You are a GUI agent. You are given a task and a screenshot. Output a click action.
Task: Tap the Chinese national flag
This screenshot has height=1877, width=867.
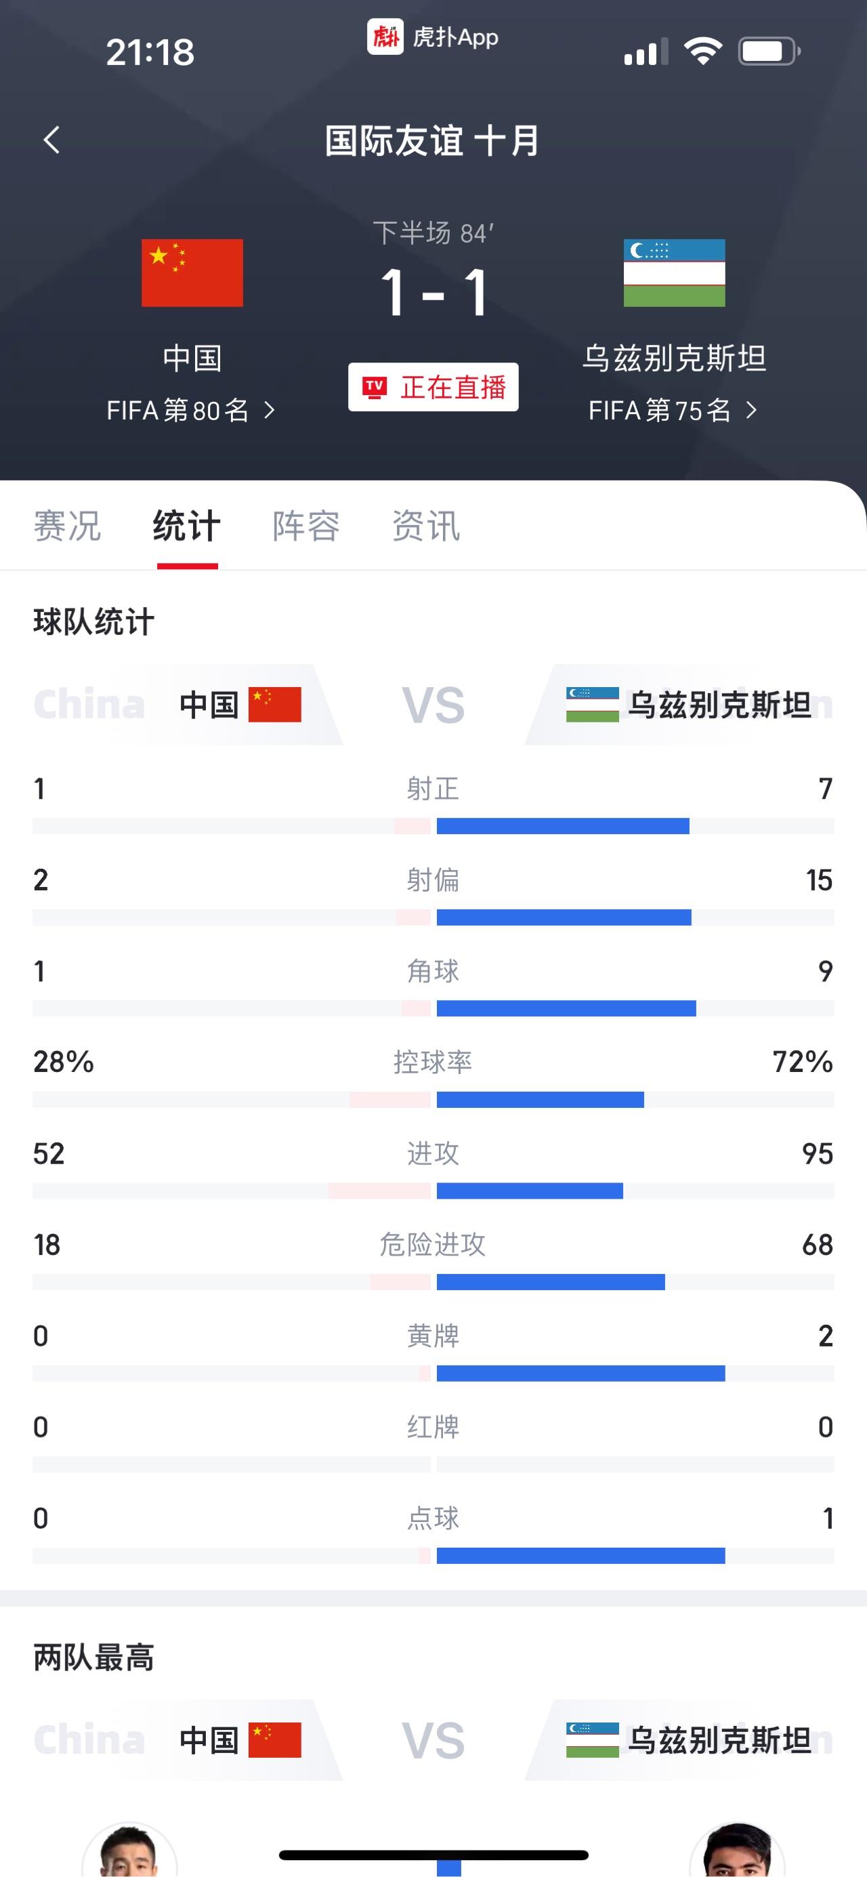pos(192,272)
